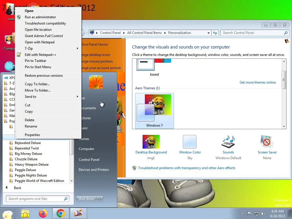Open the egg folder Explorer taskbar icon
Image resolution: width=292 pixels, height=219 pixels.
[x=25, y=213]
